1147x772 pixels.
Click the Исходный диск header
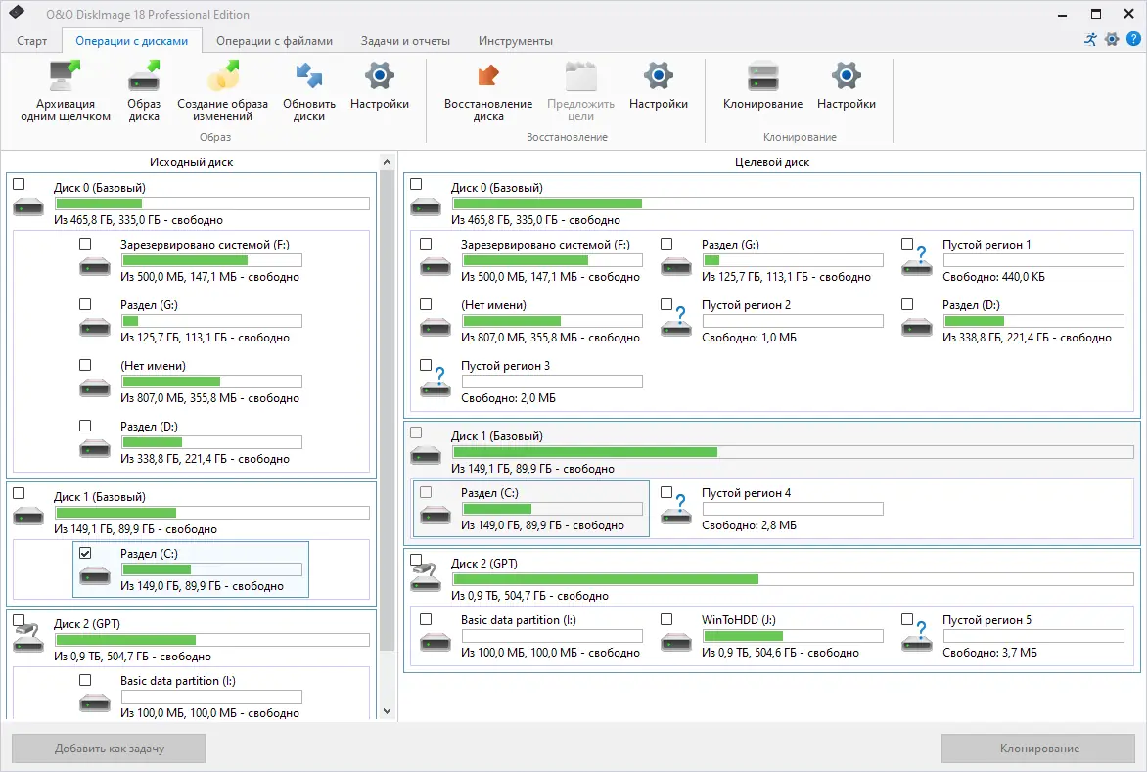coord(192,162)
